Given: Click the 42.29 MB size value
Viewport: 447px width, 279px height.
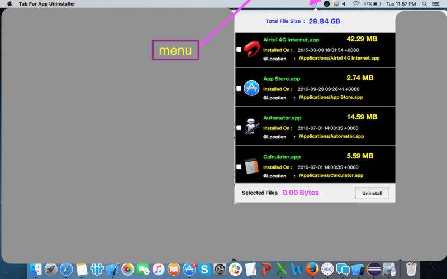Looking at the screenshot, I should pos(362,39).
